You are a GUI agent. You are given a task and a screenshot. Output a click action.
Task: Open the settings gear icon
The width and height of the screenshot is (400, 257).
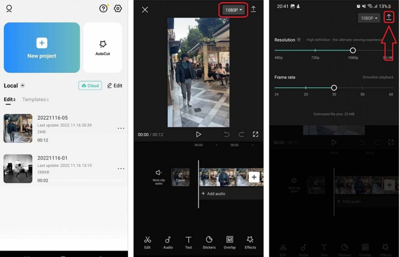pyautogui.click(x=118, y=8)
